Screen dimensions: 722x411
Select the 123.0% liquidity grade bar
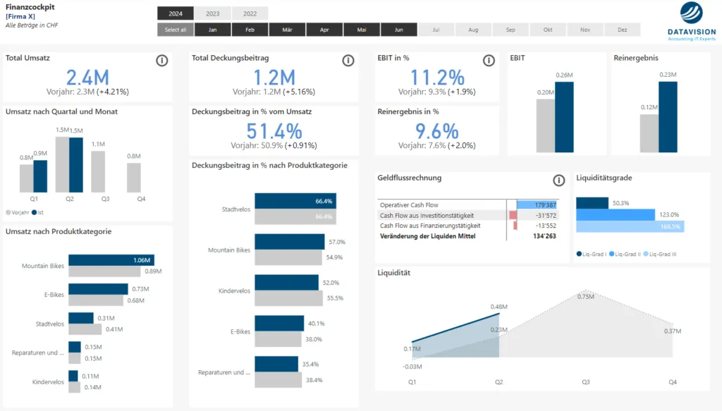click(x=615, y=214)
